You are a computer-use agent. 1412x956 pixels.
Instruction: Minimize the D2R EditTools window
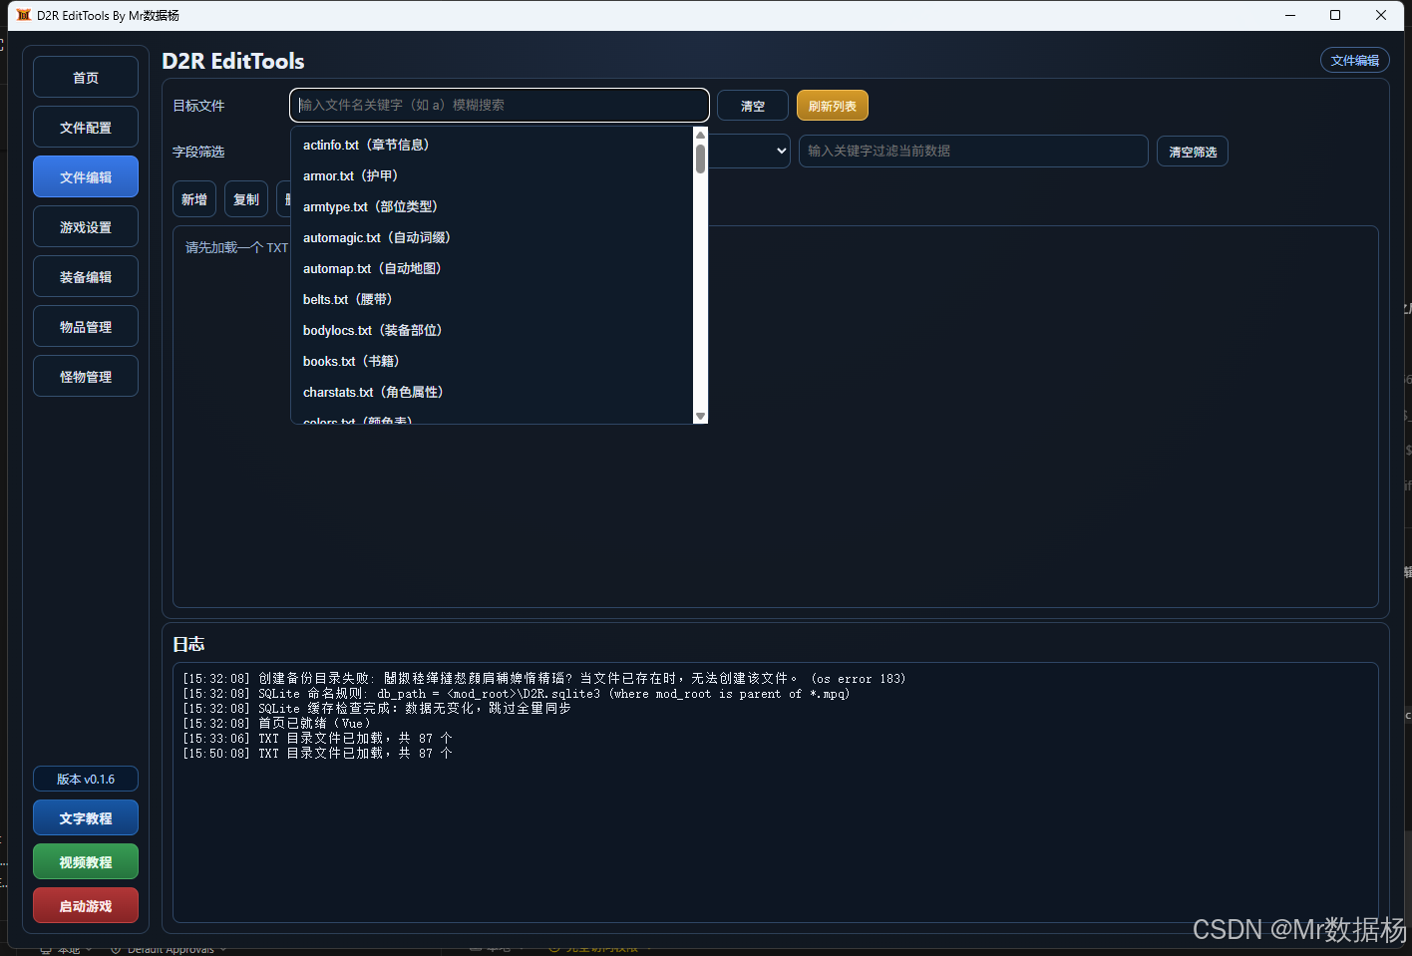[x=1290, y=15]
